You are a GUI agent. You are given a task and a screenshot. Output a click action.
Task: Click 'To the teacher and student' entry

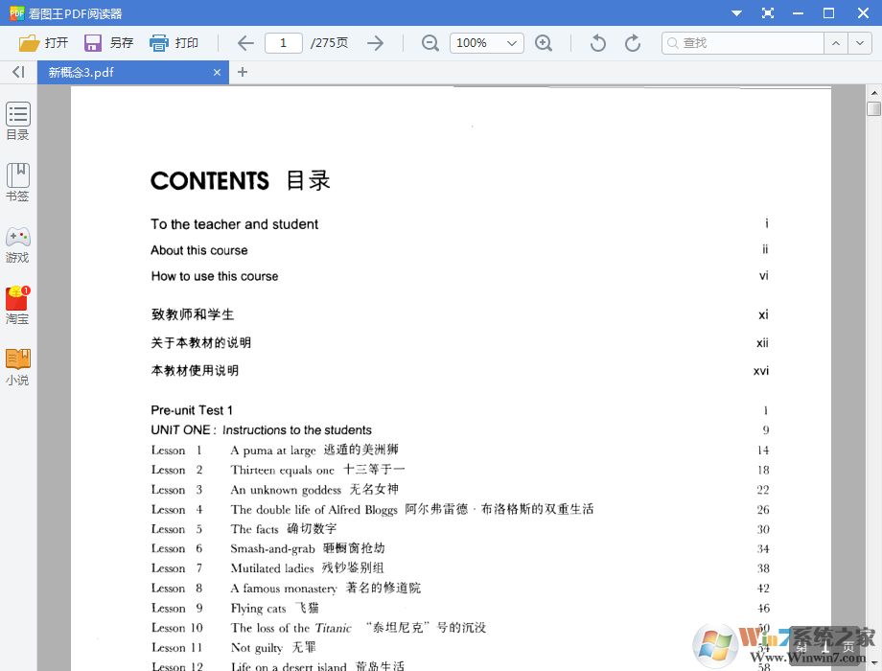coord(235,224)
